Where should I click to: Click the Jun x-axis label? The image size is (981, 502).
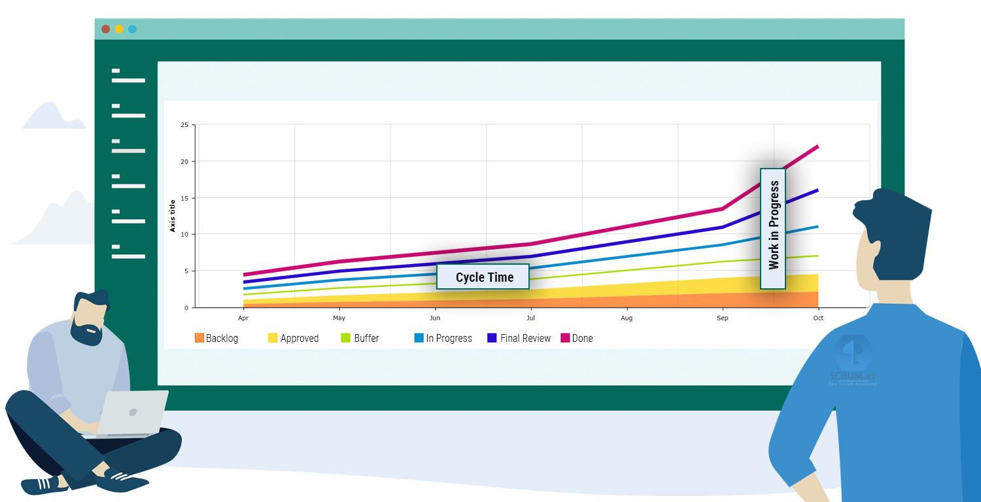(x=435, y=318)
